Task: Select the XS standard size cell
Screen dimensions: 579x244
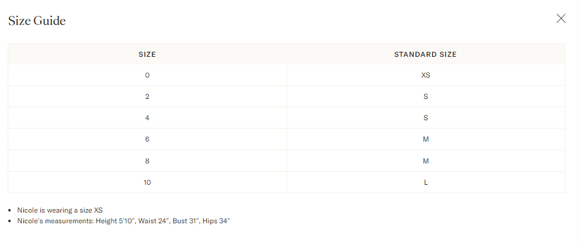Action: point(426,75)
